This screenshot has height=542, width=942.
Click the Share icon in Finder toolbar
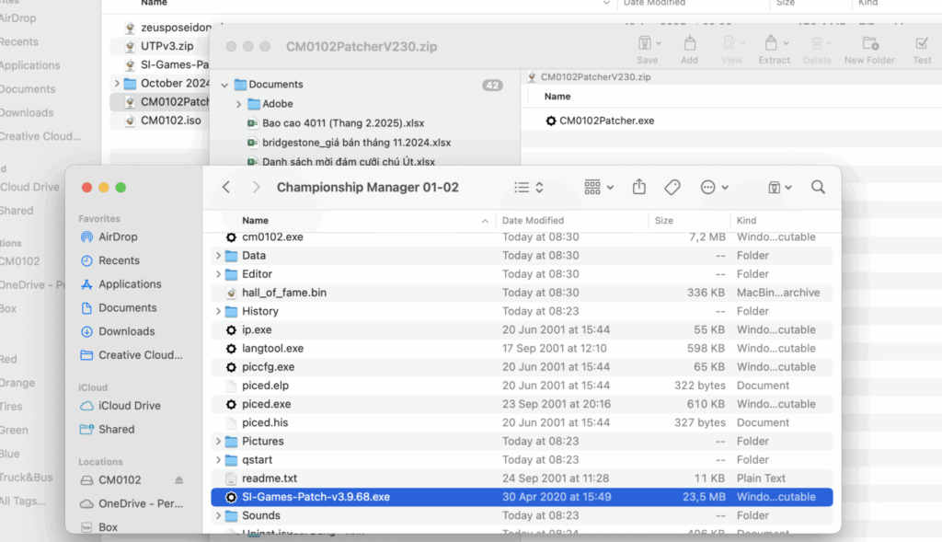tap(639, 187)
